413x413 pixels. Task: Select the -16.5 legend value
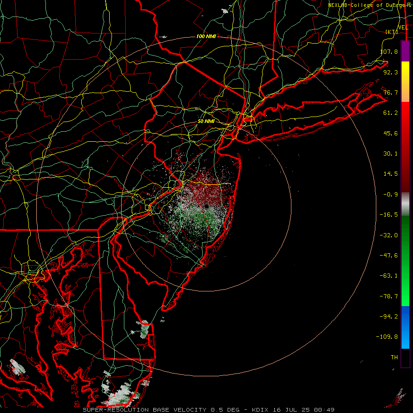389,215
